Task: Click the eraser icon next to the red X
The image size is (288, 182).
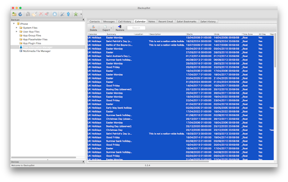Action: 47,14
